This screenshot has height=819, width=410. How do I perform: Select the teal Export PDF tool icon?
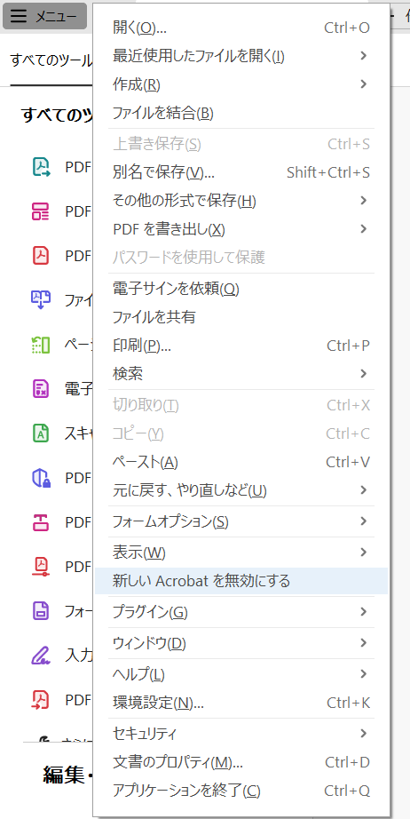[x=41, y=167]
